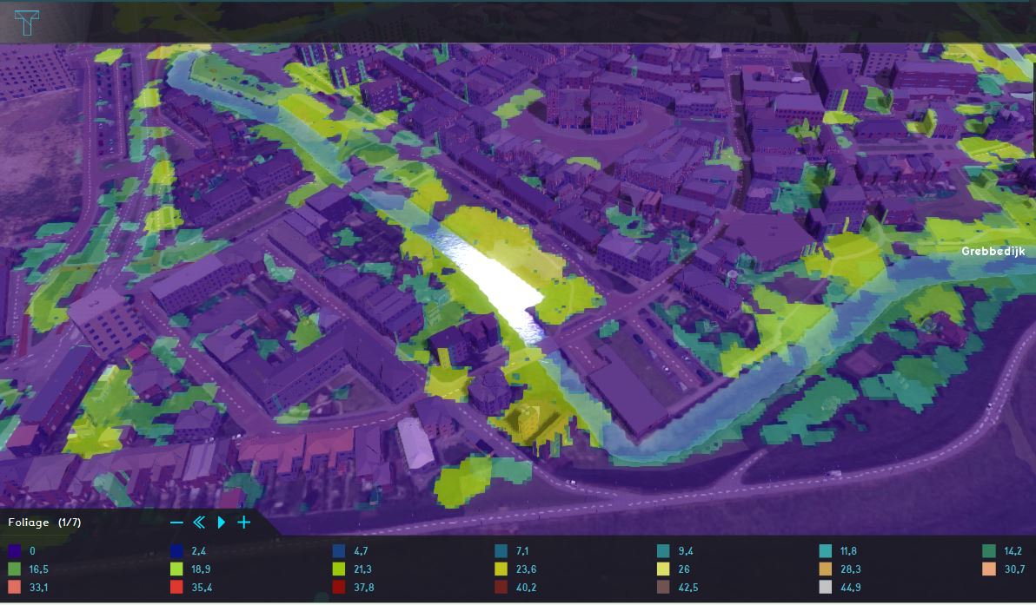Select the 2,4 legend color swatch

point(177,550)
